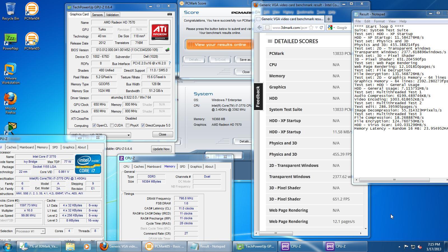Go back in Firefox browser

click(259, 27)
